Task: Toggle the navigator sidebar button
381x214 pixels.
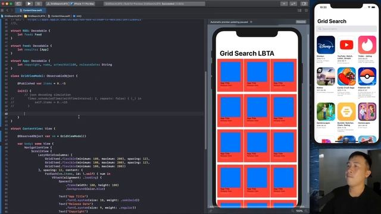Action: coord(18,4)
